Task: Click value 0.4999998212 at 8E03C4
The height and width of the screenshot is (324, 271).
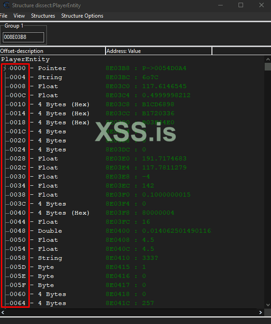Action: pyautogui.click(x=166, y=95)
